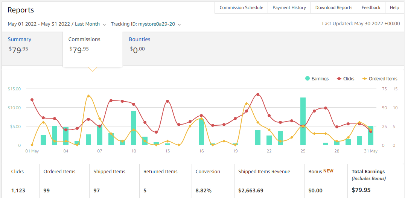Toggle the Ordered Items legend entry
Screen dimensions: 405x198
(380, 79)
